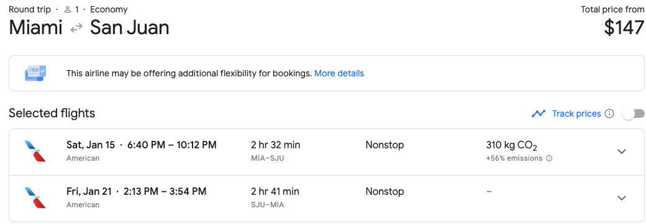Click the MIA–SJU route label

pos(267,158)
